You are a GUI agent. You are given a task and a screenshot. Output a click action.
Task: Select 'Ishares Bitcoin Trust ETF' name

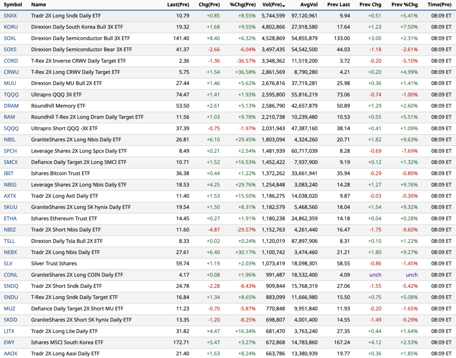[61, 173]
